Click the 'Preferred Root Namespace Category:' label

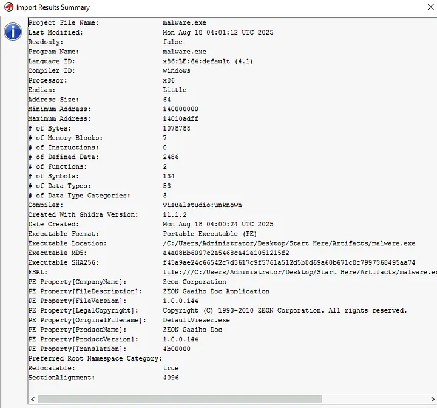pyautogui.click(x=95, y=358)
